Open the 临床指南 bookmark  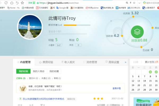(107, 8)
